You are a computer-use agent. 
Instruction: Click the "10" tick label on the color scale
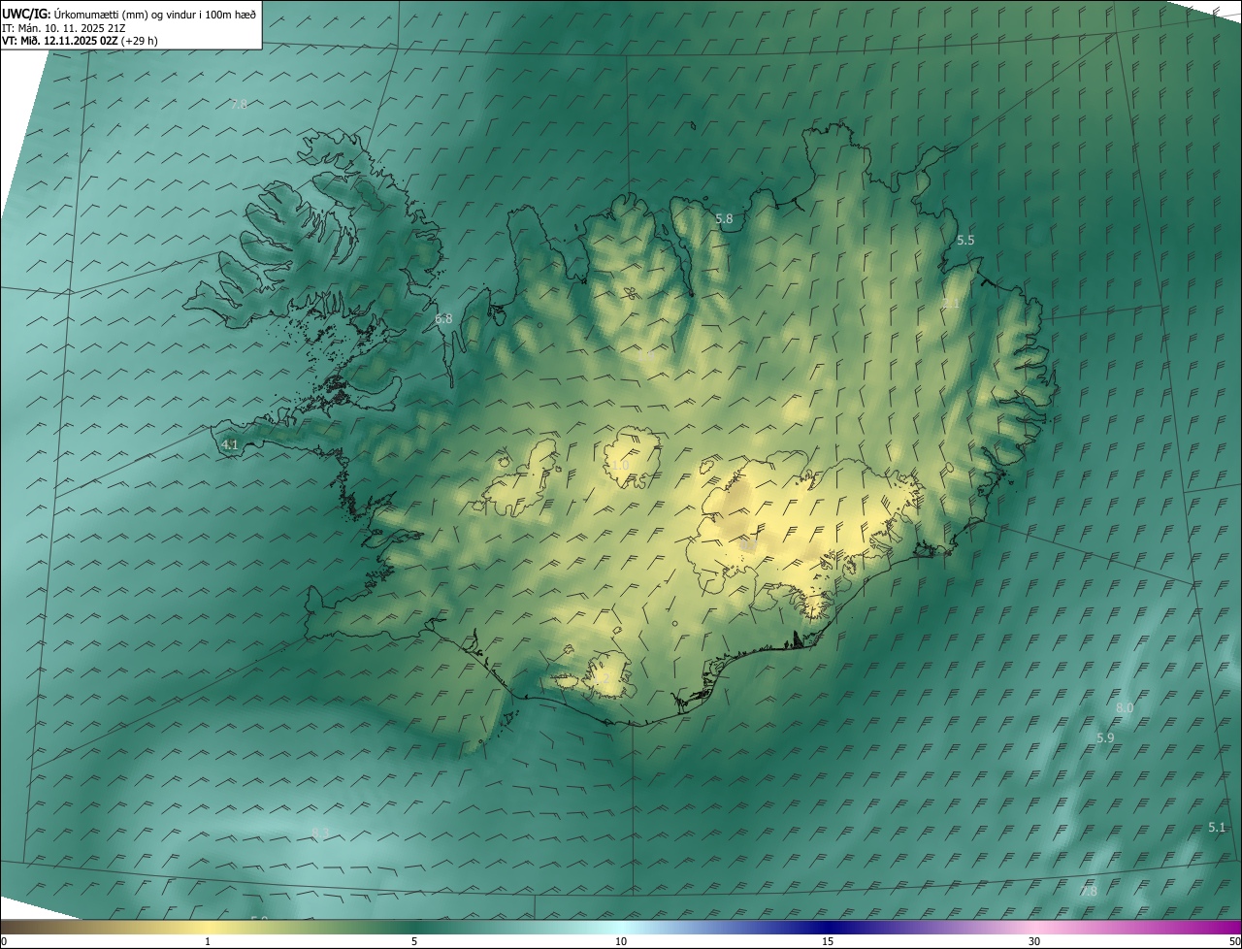pos(621,941)
